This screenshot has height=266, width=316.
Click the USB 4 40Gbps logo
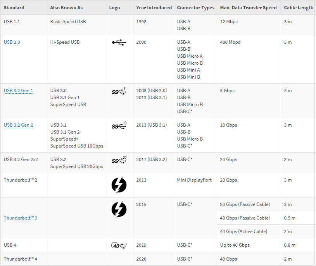tap(119, 245)
